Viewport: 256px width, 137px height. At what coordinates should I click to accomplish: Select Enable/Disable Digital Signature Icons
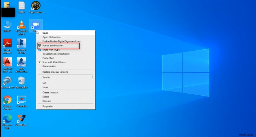coord(66,41)
